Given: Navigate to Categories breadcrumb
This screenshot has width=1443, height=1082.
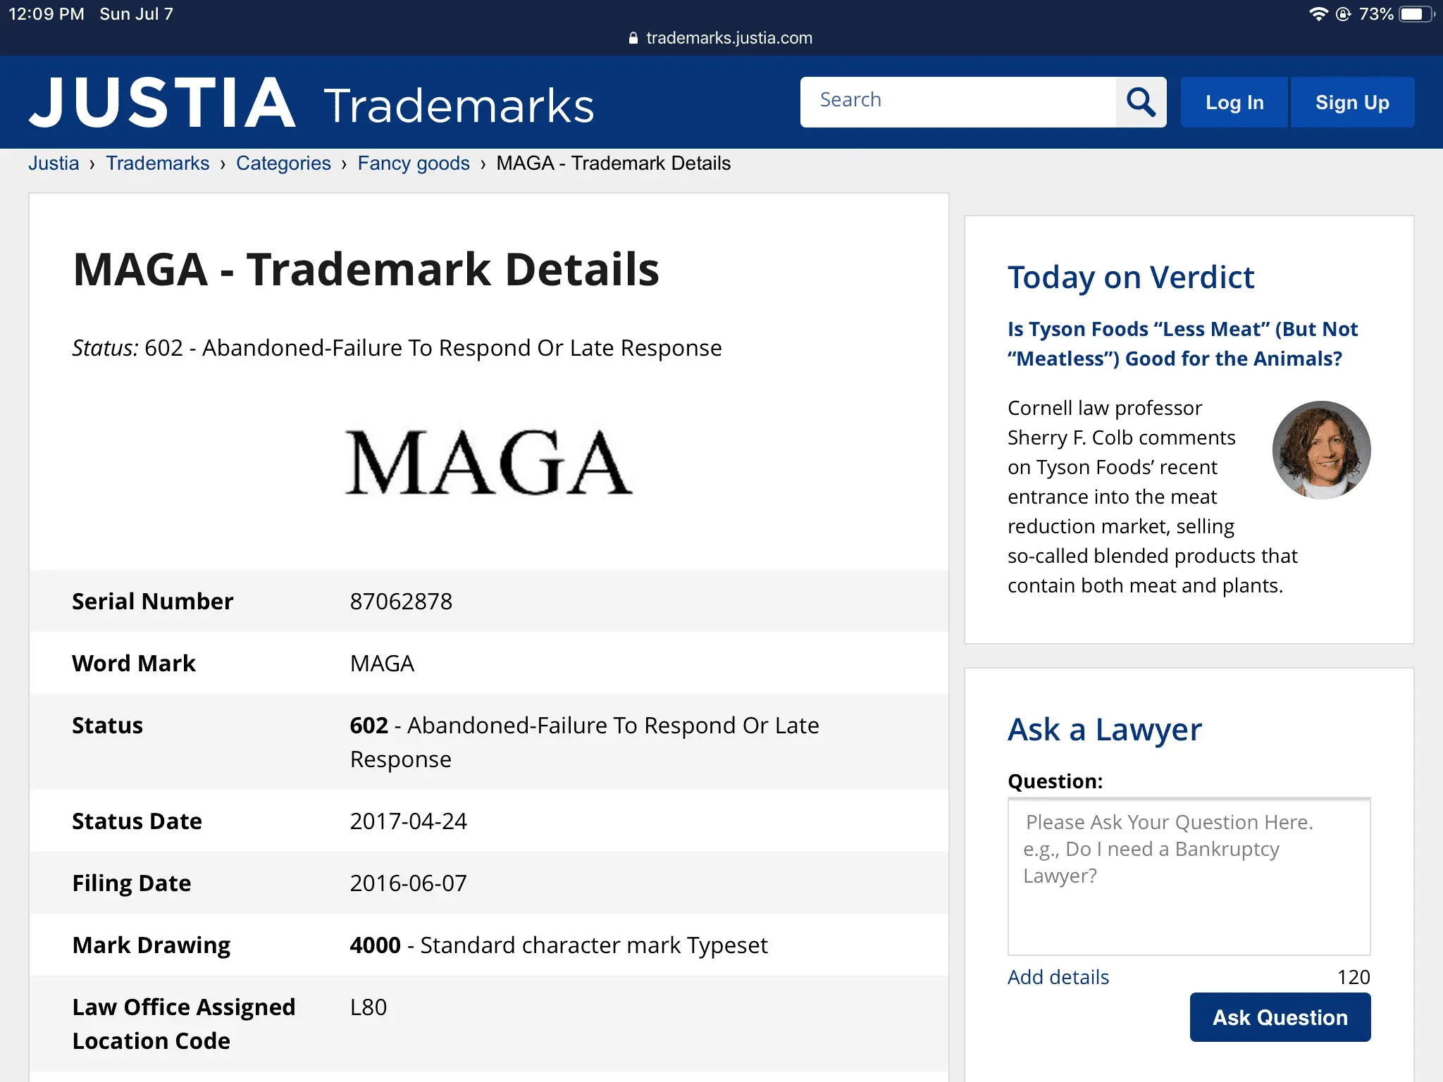Looking at the screenshot, I should tap(283, 163).
